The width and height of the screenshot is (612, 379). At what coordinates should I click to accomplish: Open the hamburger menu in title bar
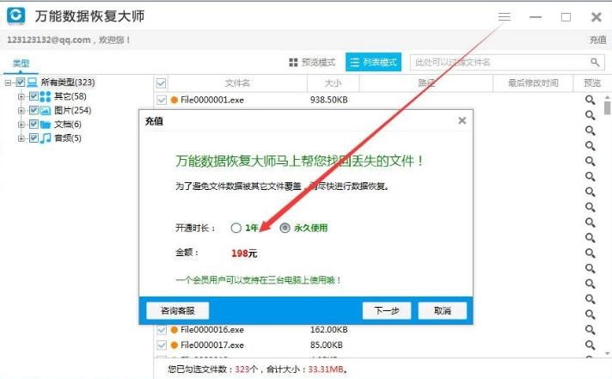click(504, 17)
